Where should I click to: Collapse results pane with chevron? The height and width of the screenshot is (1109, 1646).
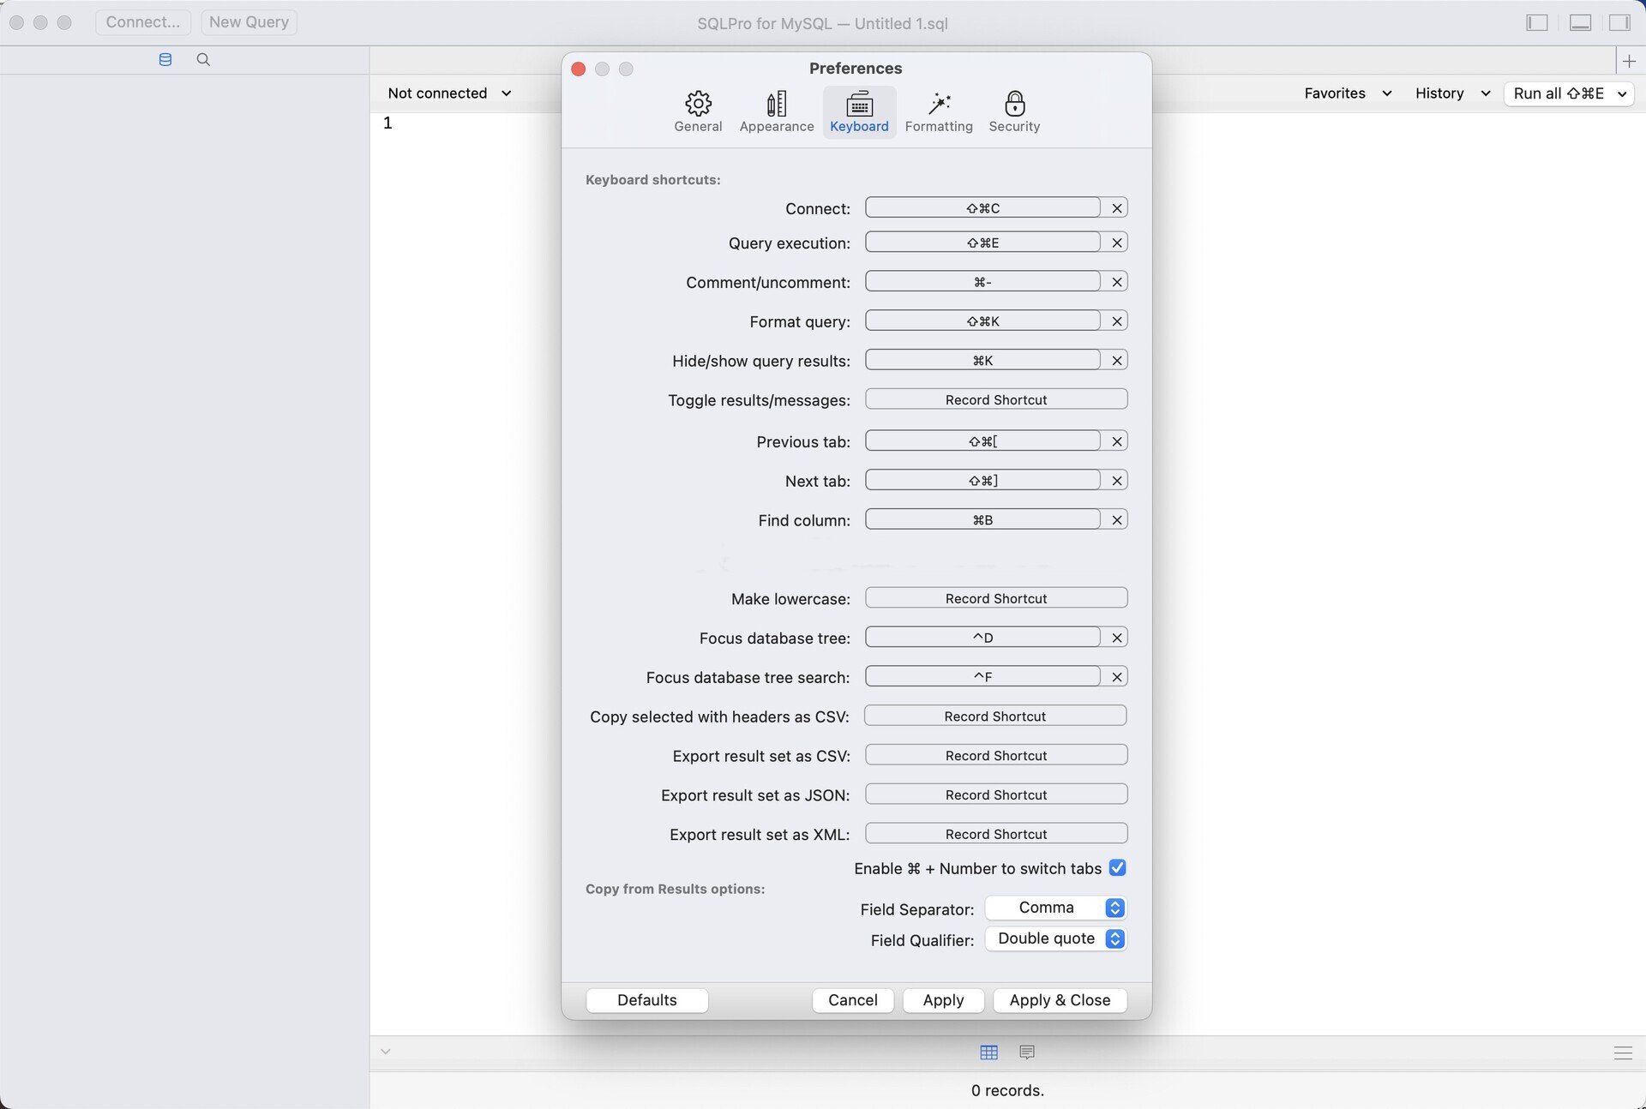[386, 1052]
